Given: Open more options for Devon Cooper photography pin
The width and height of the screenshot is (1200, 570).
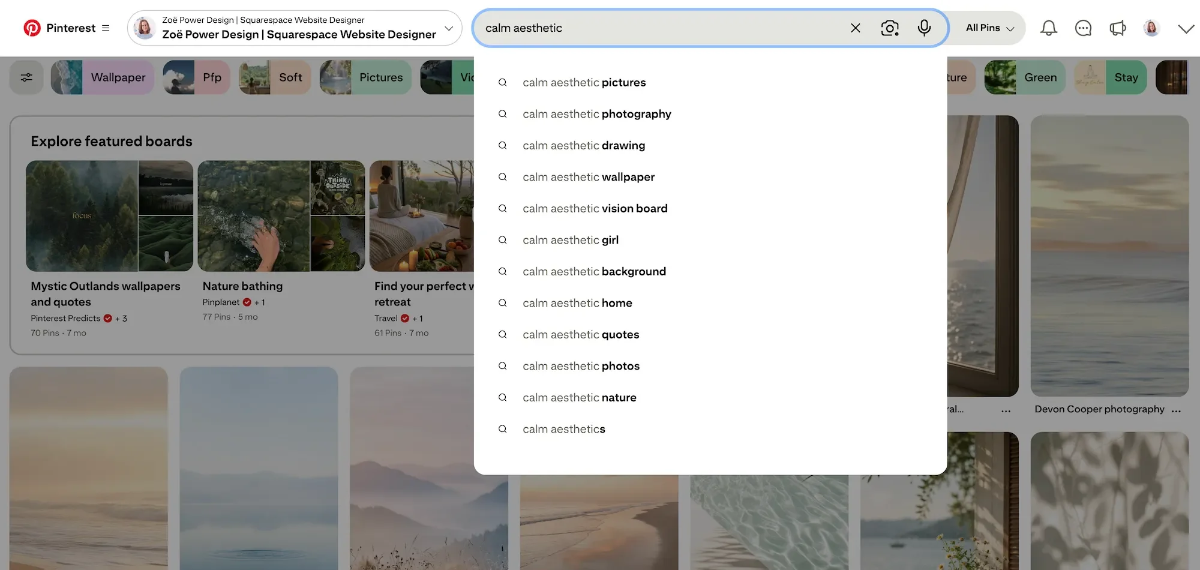Looking at the screenshot, I should tap(1176, 410).
